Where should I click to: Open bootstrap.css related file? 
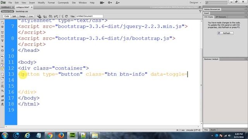tap(22, 12)
